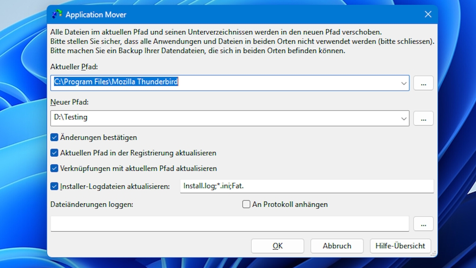Browse for the change log file

click(423, 224)
